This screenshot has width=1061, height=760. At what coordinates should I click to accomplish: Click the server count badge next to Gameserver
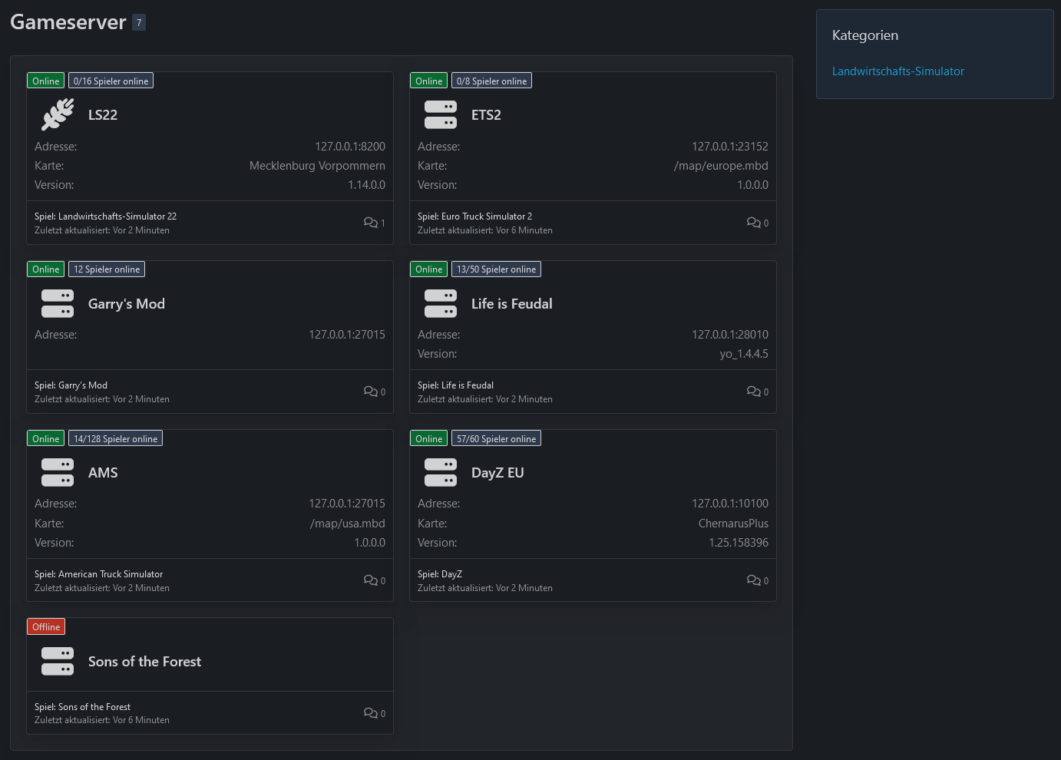[x=139, y=23]
